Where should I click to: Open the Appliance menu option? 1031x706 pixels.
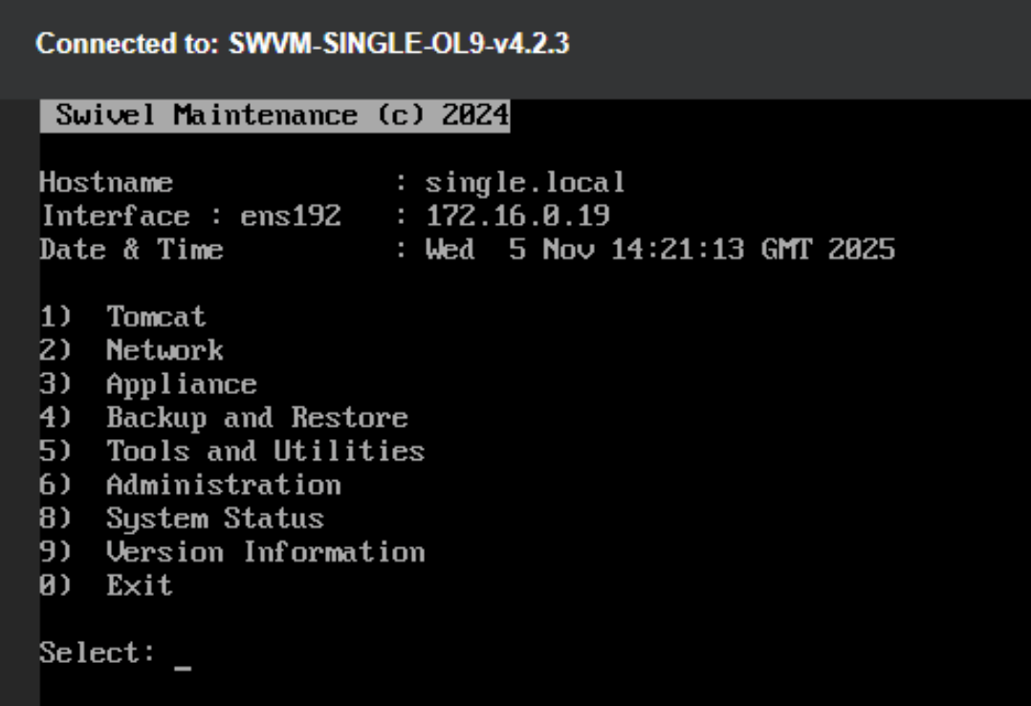click(x=181, y=385)
